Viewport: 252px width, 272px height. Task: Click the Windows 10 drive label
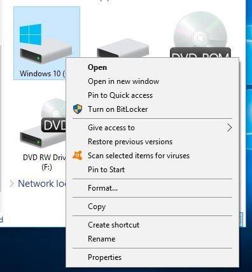tap(43, 74)
